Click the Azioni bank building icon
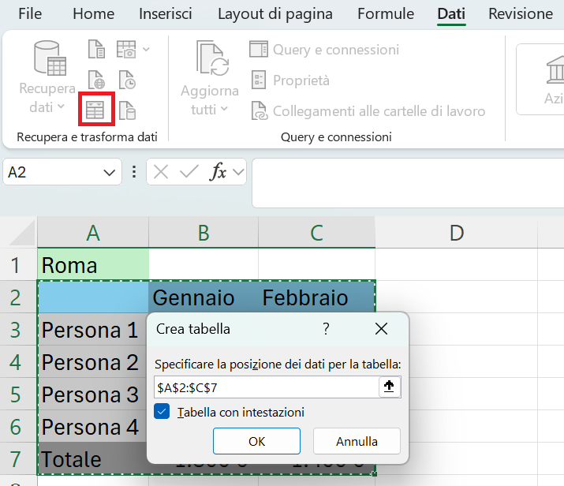The height and width of the screenshot is (486, 564). click(555, 70)
